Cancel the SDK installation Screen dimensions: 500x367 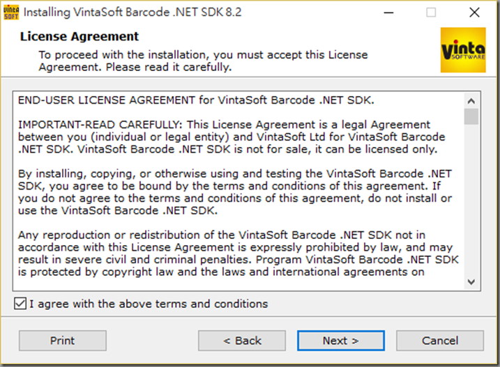(x=440, y=341)
